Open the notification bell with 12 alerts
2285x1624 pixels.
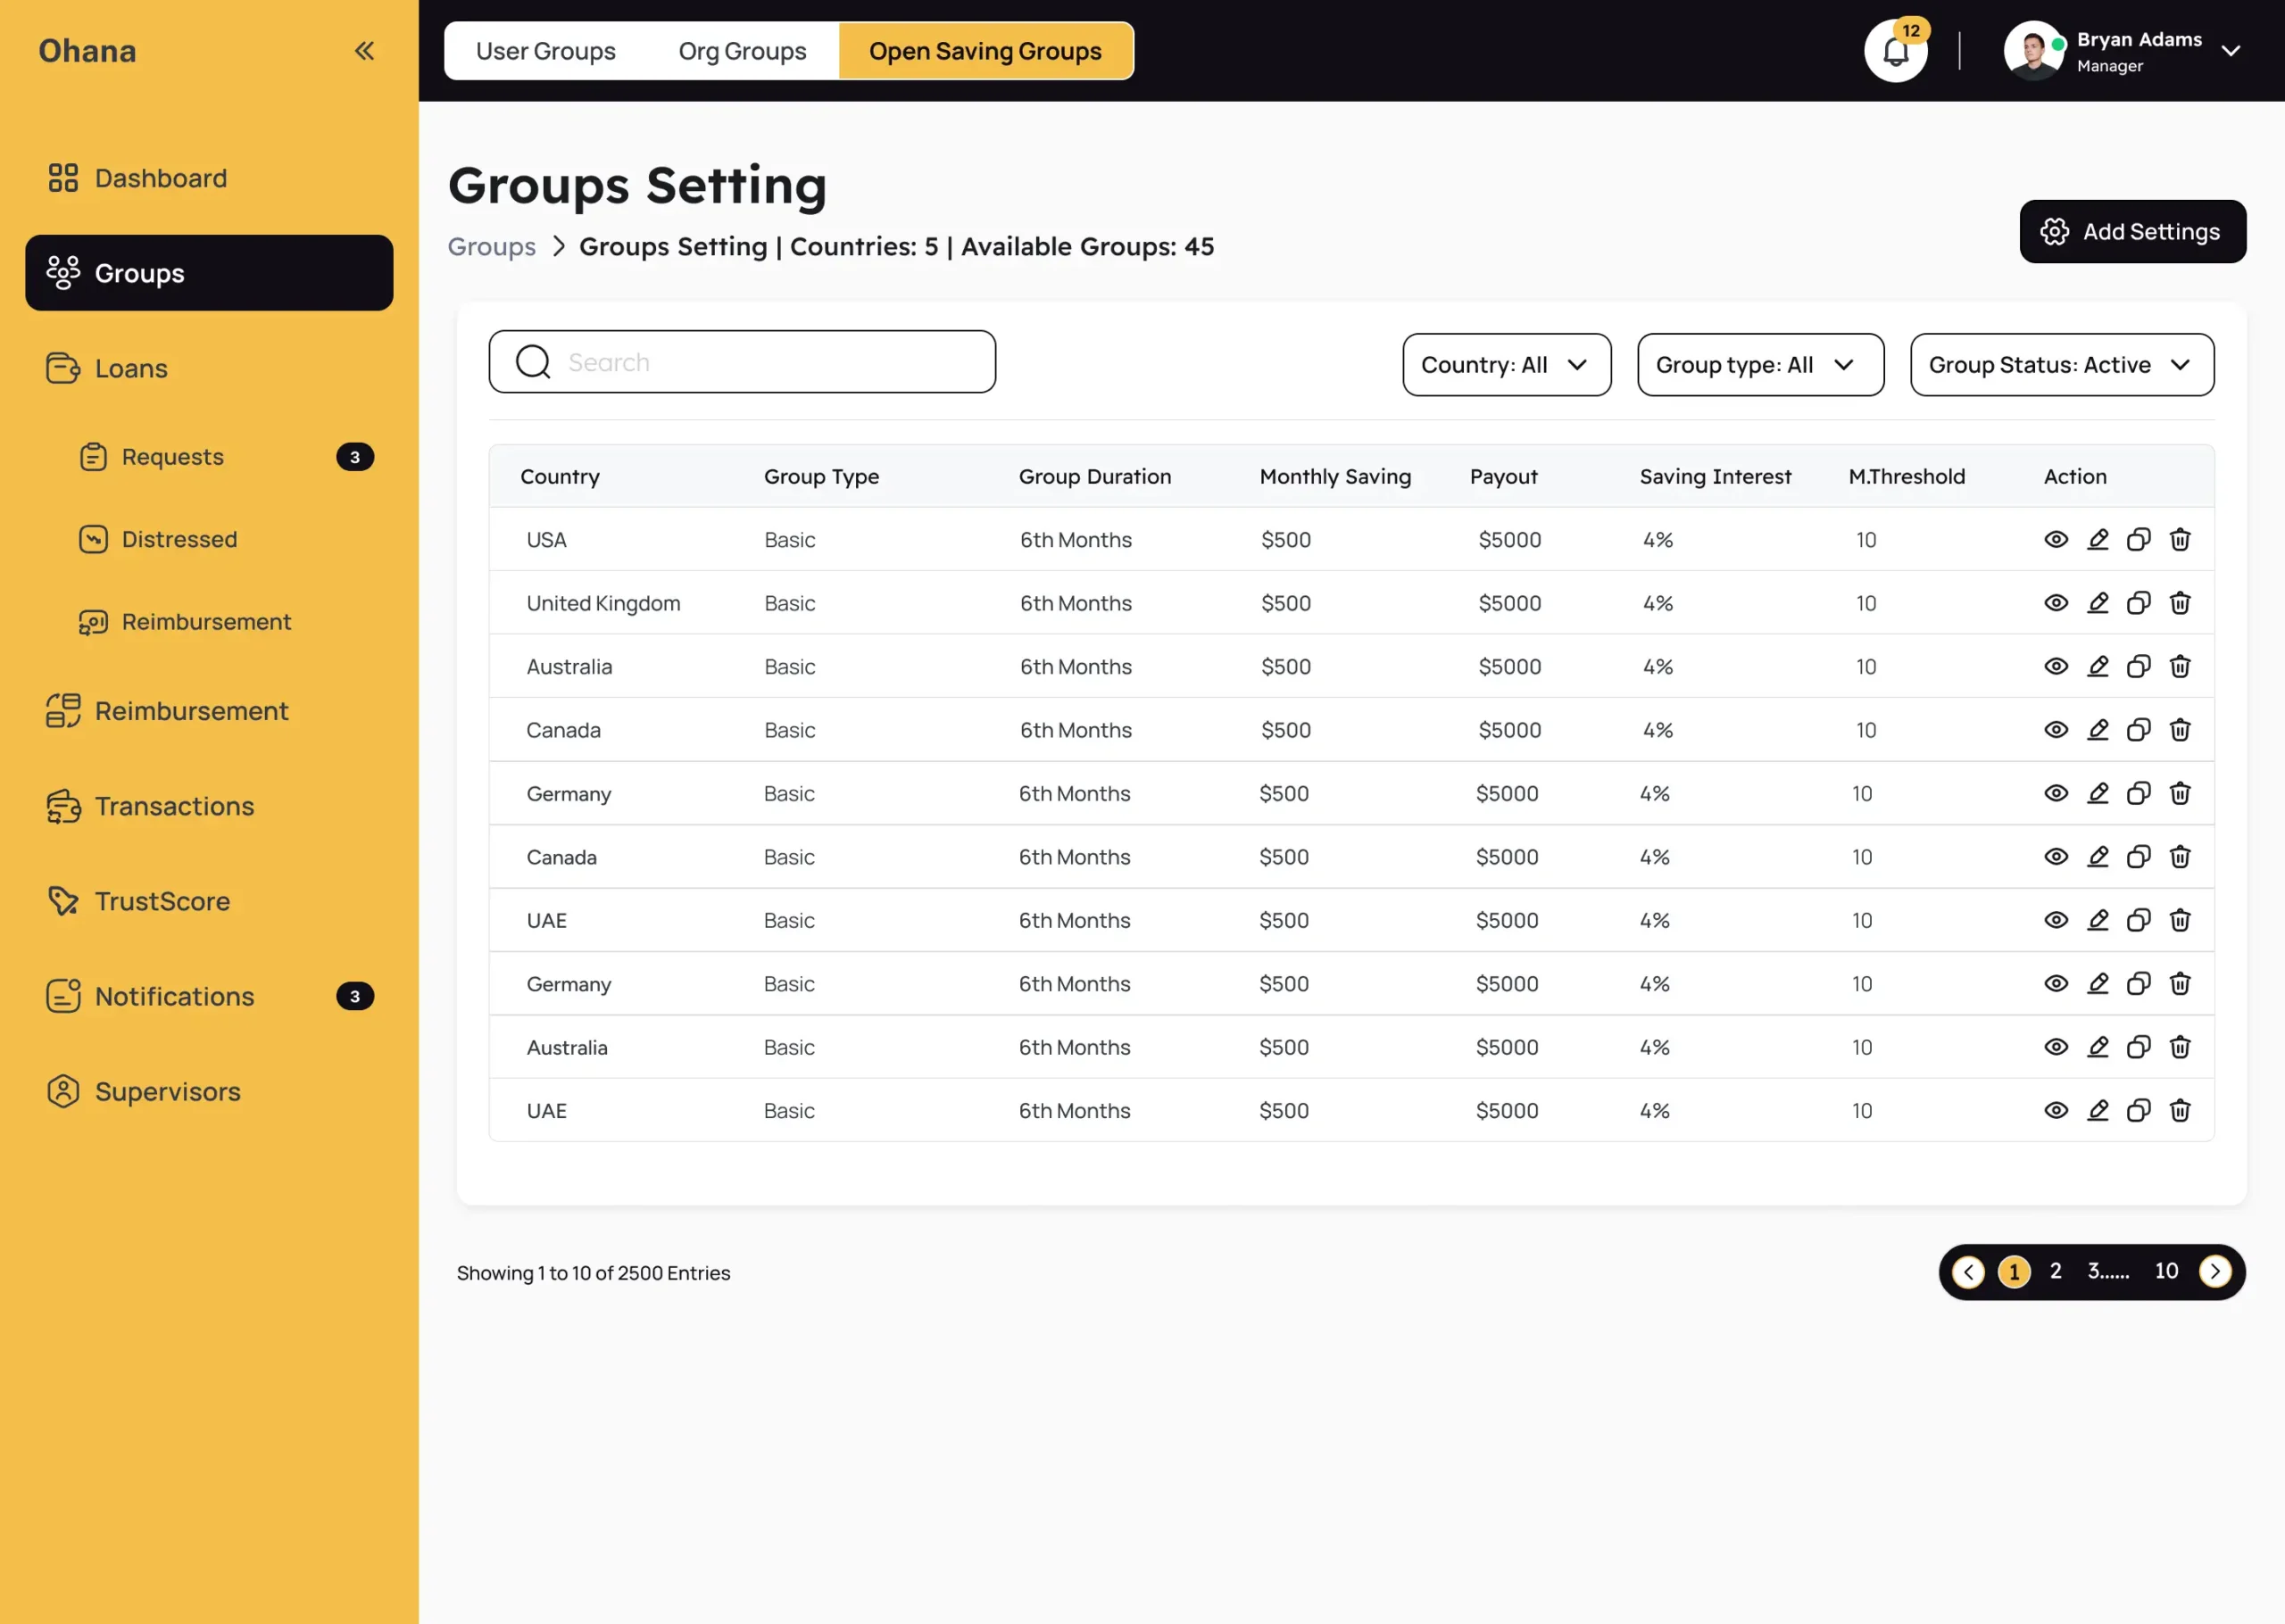(1895, 50)
